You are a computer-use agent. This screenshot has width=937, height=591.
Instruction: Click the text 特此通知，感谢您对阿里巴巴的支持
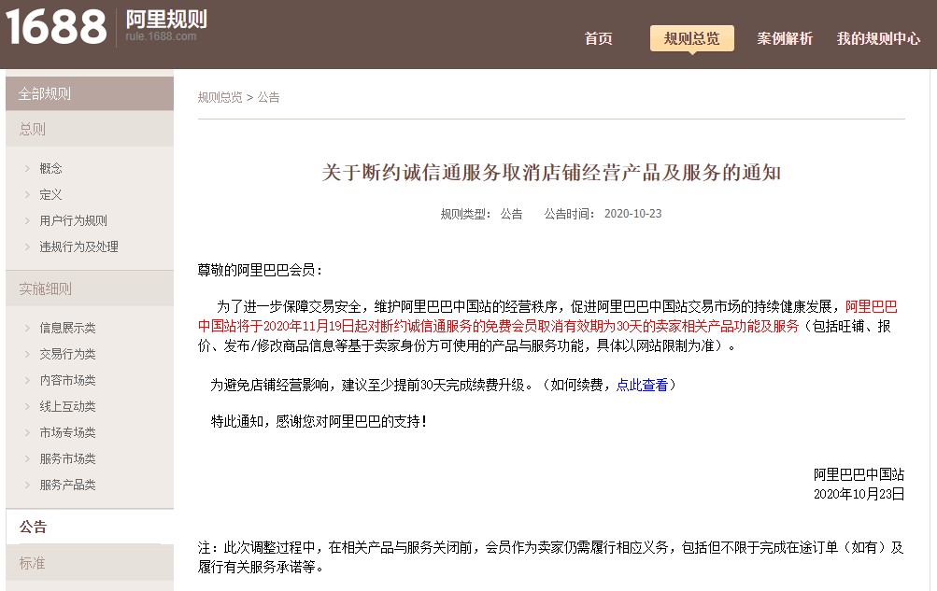pyautogui.click(x=319, y=421)
